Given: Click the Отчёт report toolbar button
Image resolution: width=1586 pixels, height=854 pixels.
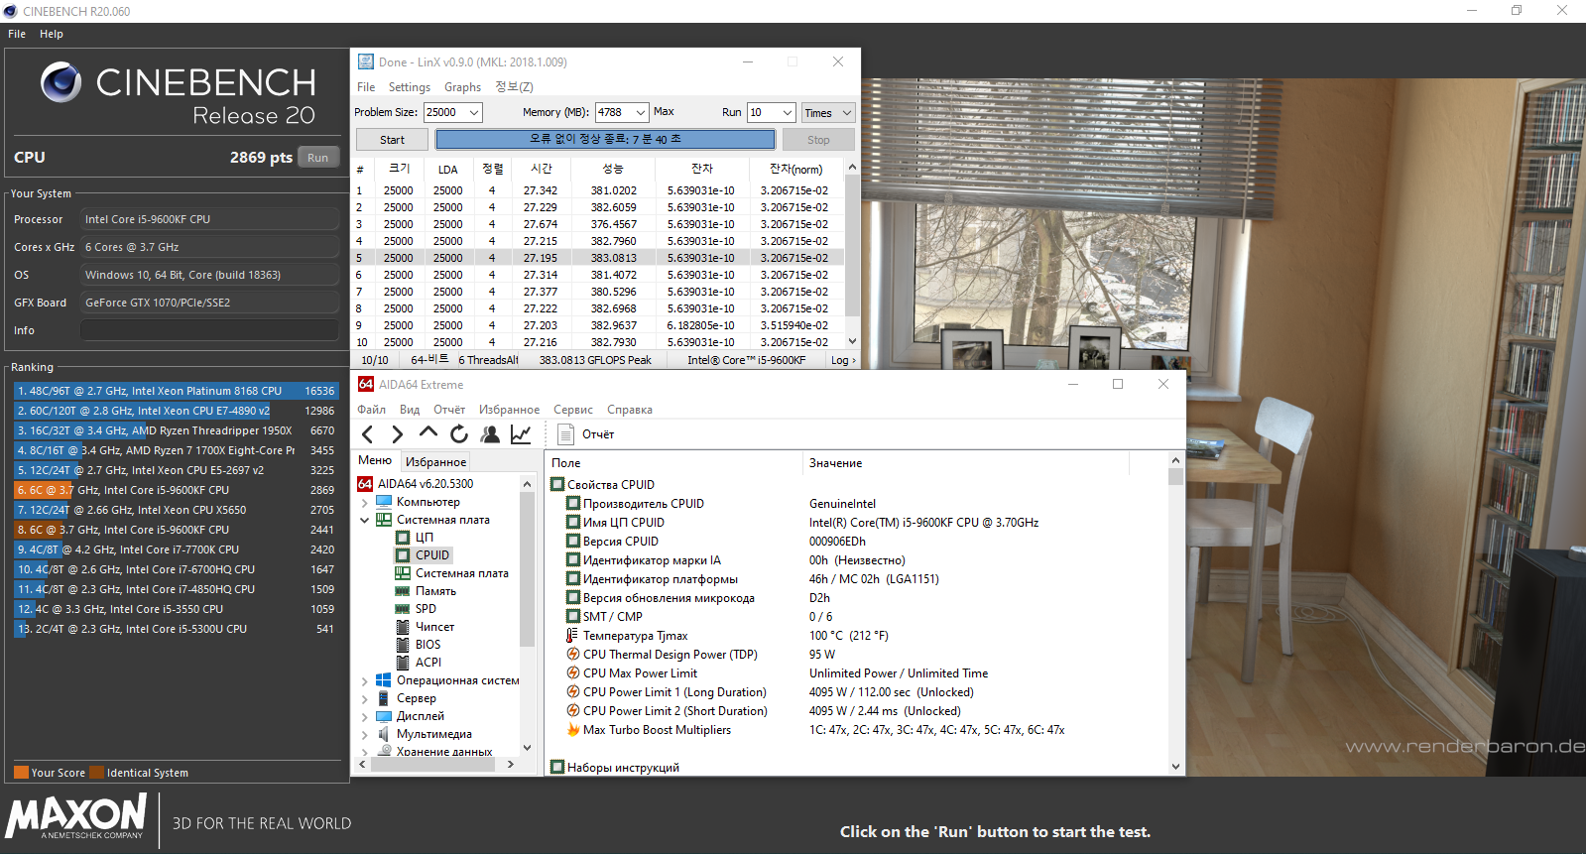Looking at the screenshot, I should click(586, 434).
